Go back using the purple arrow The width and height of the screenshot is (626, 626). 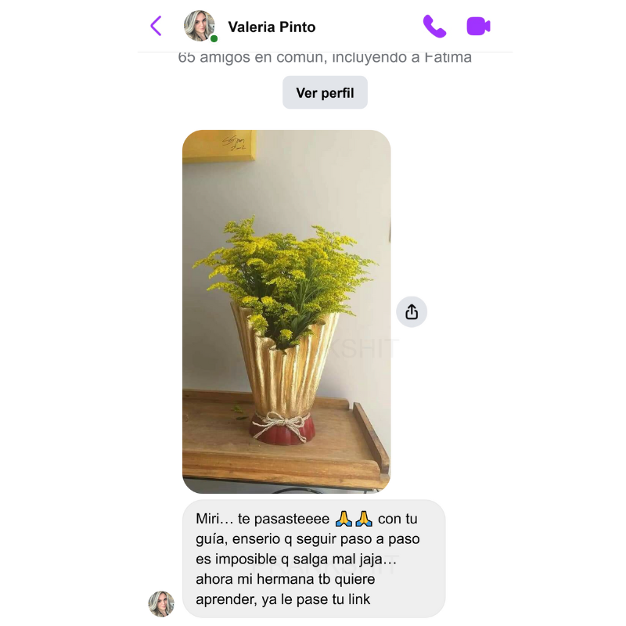point(156,26)
